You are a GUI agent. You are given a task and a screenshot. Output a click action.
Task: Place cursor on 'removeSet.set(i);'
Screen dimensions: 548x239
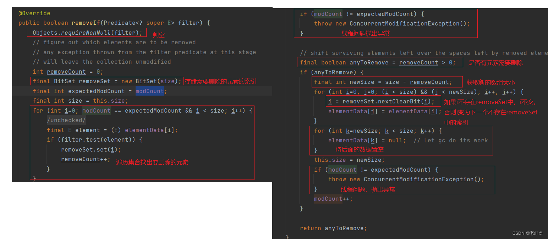[x=91, y=149]
